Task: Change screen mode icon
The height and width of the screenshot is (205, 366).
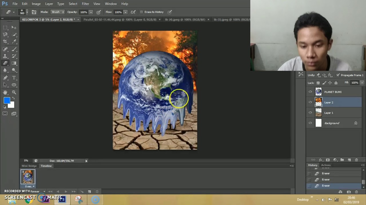Action: pyautogui.click(x=14, y=114)
